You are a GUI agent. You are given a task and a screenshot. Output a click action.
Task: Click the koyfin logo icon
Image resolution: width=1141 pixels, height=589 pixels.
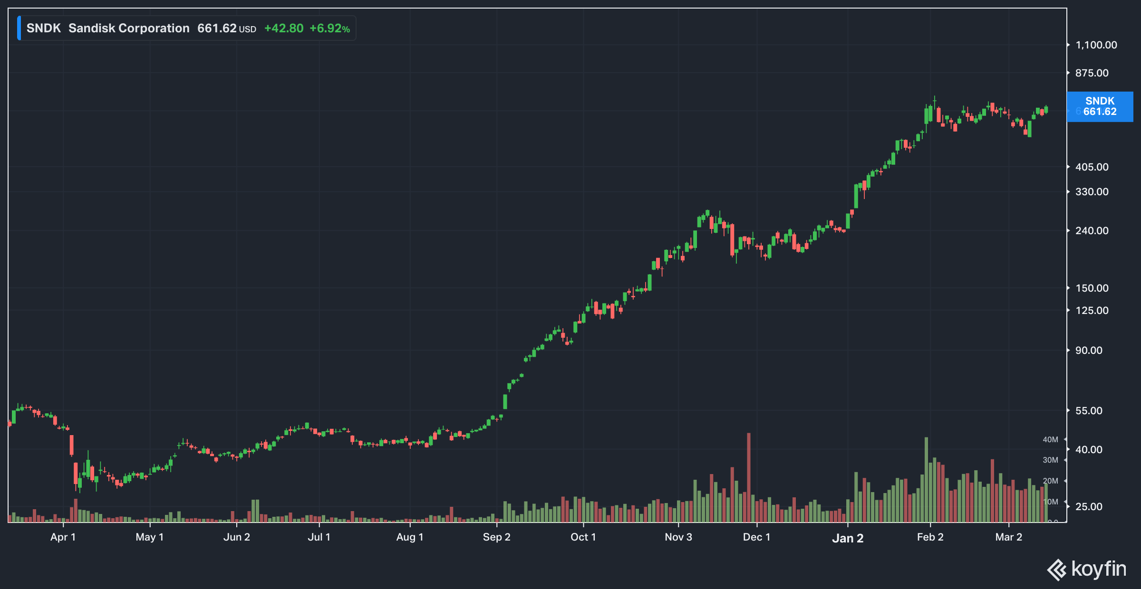click(x=1056, y=570)
